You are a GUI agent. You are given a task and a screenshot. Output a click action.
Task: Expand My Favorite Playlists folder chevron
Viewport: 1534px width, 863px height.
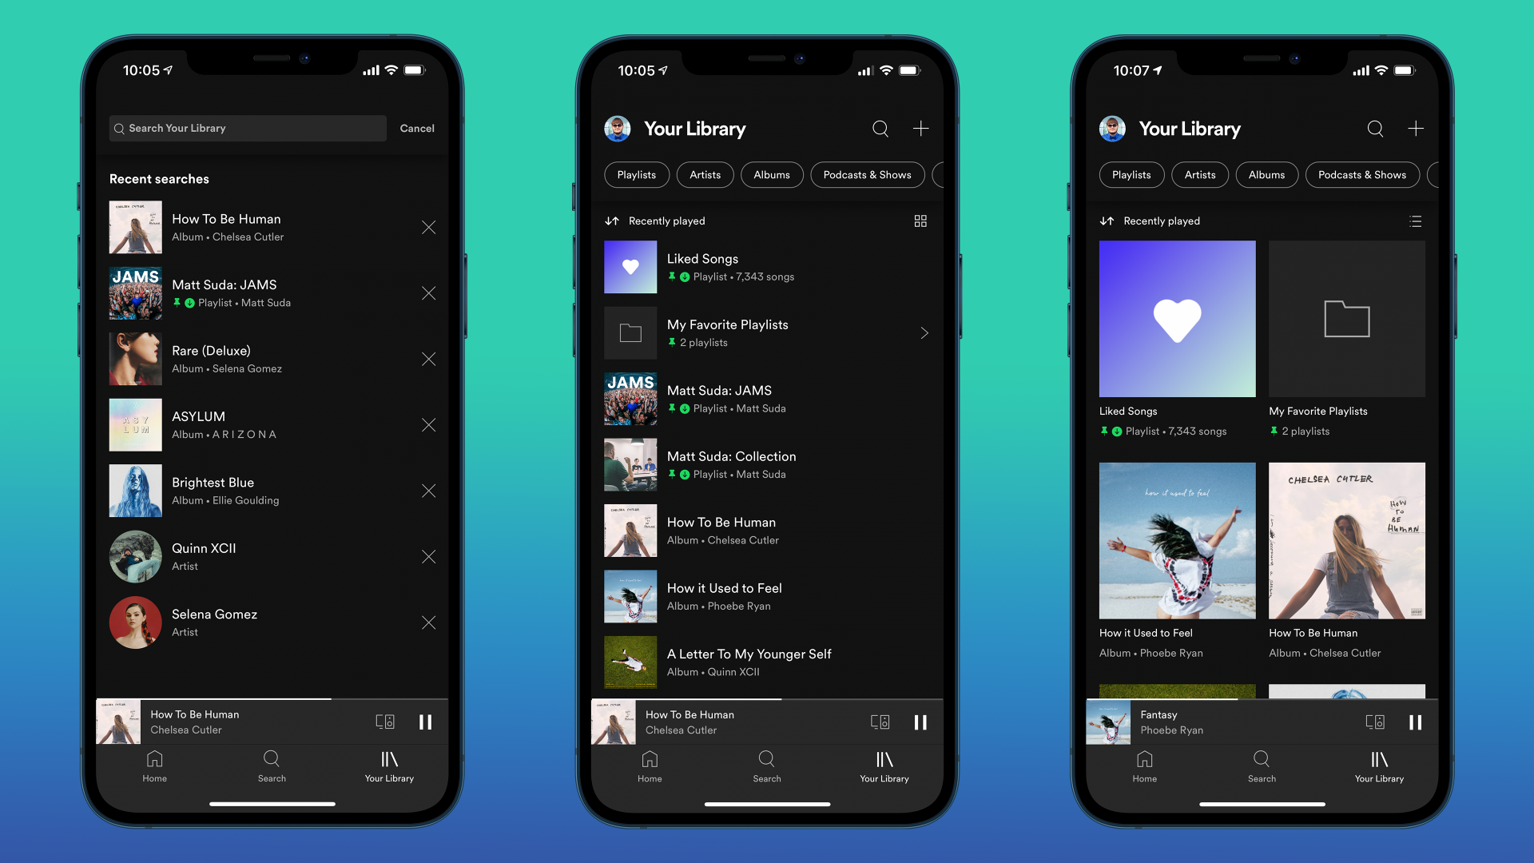[x=924, y=333]
